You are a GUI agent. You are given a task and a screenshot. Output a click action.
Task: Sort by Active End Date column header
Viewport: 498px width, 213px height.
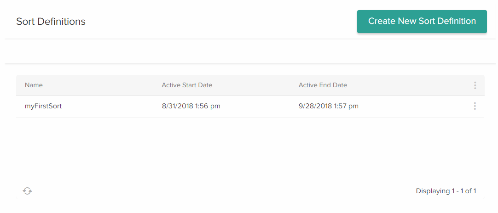point(323,85)
